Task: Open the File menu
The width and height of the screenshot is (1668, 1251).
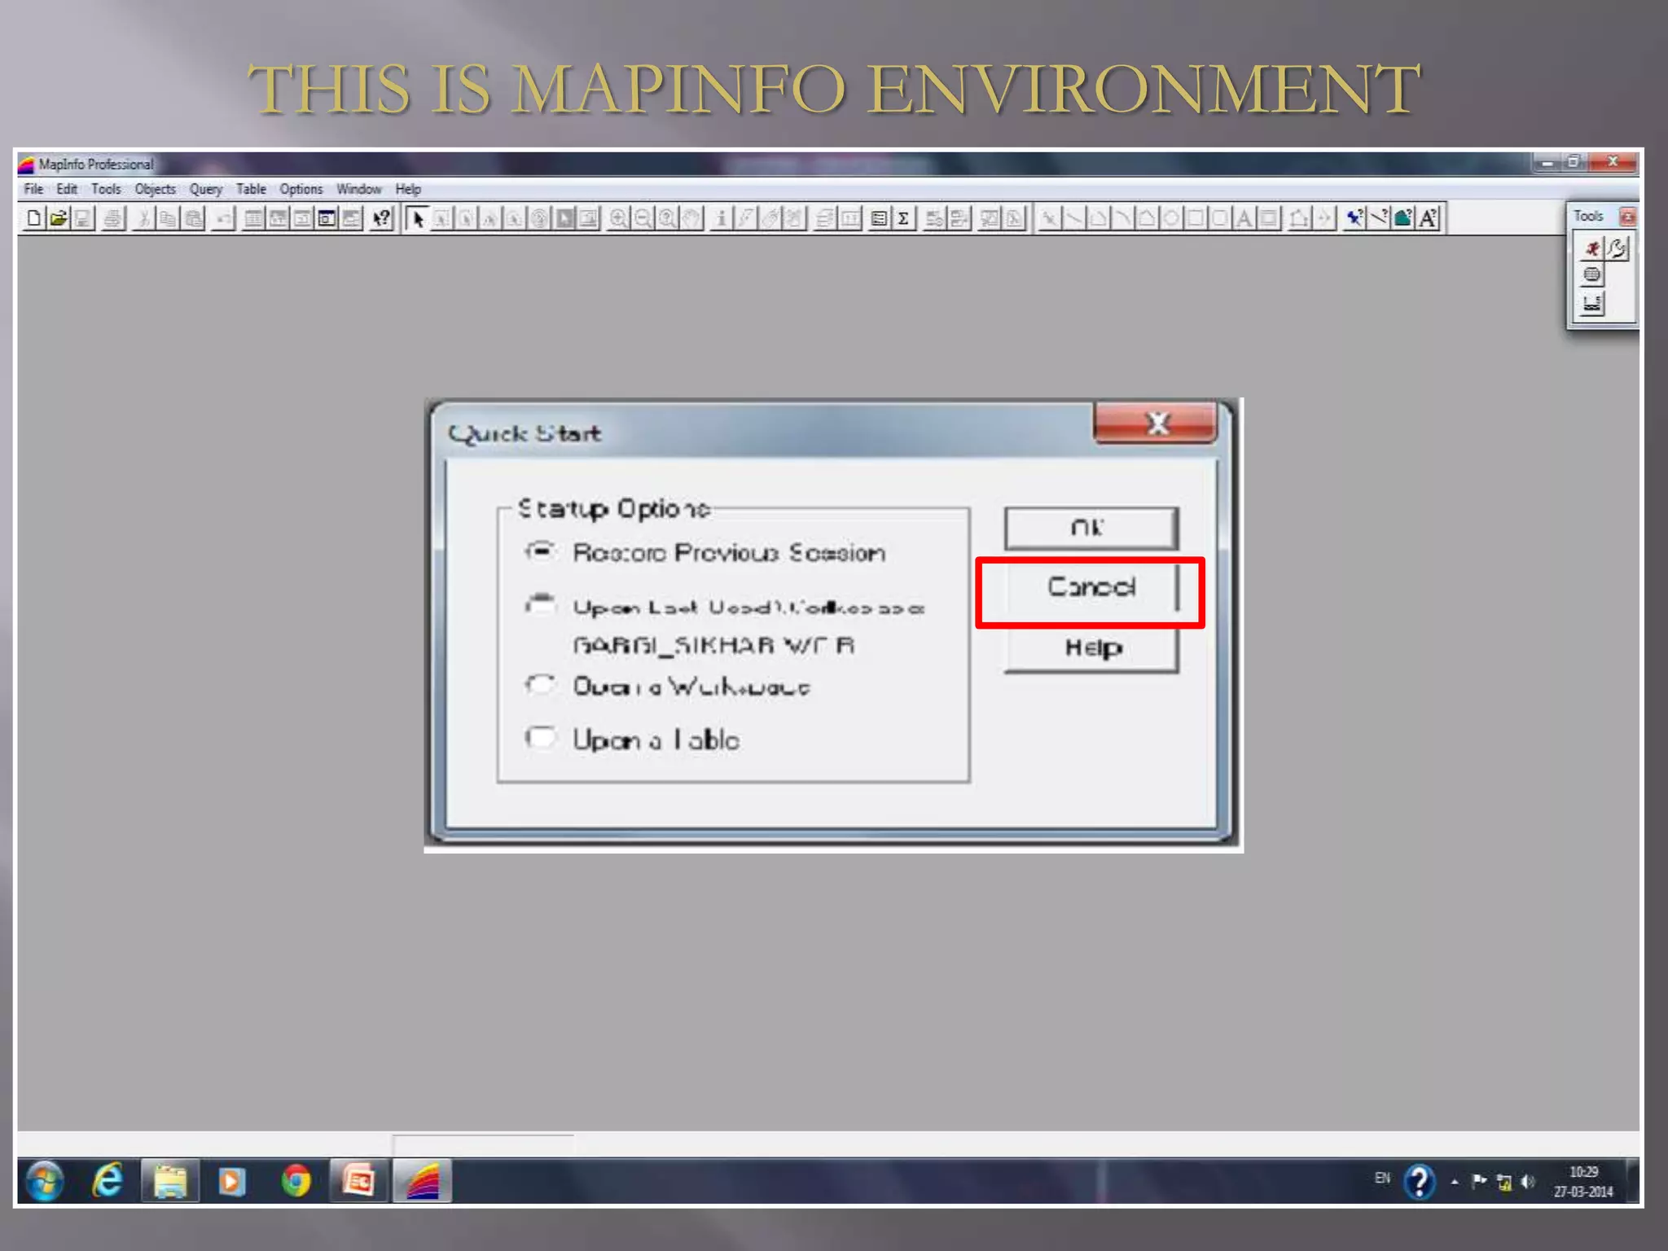Action: pos(33,189)
